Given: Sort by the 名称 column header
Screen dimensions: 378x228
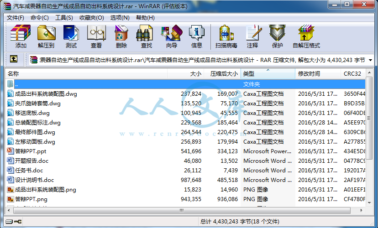Looking at the screenshot, I should pyautogui.click(x=86, y=74).
